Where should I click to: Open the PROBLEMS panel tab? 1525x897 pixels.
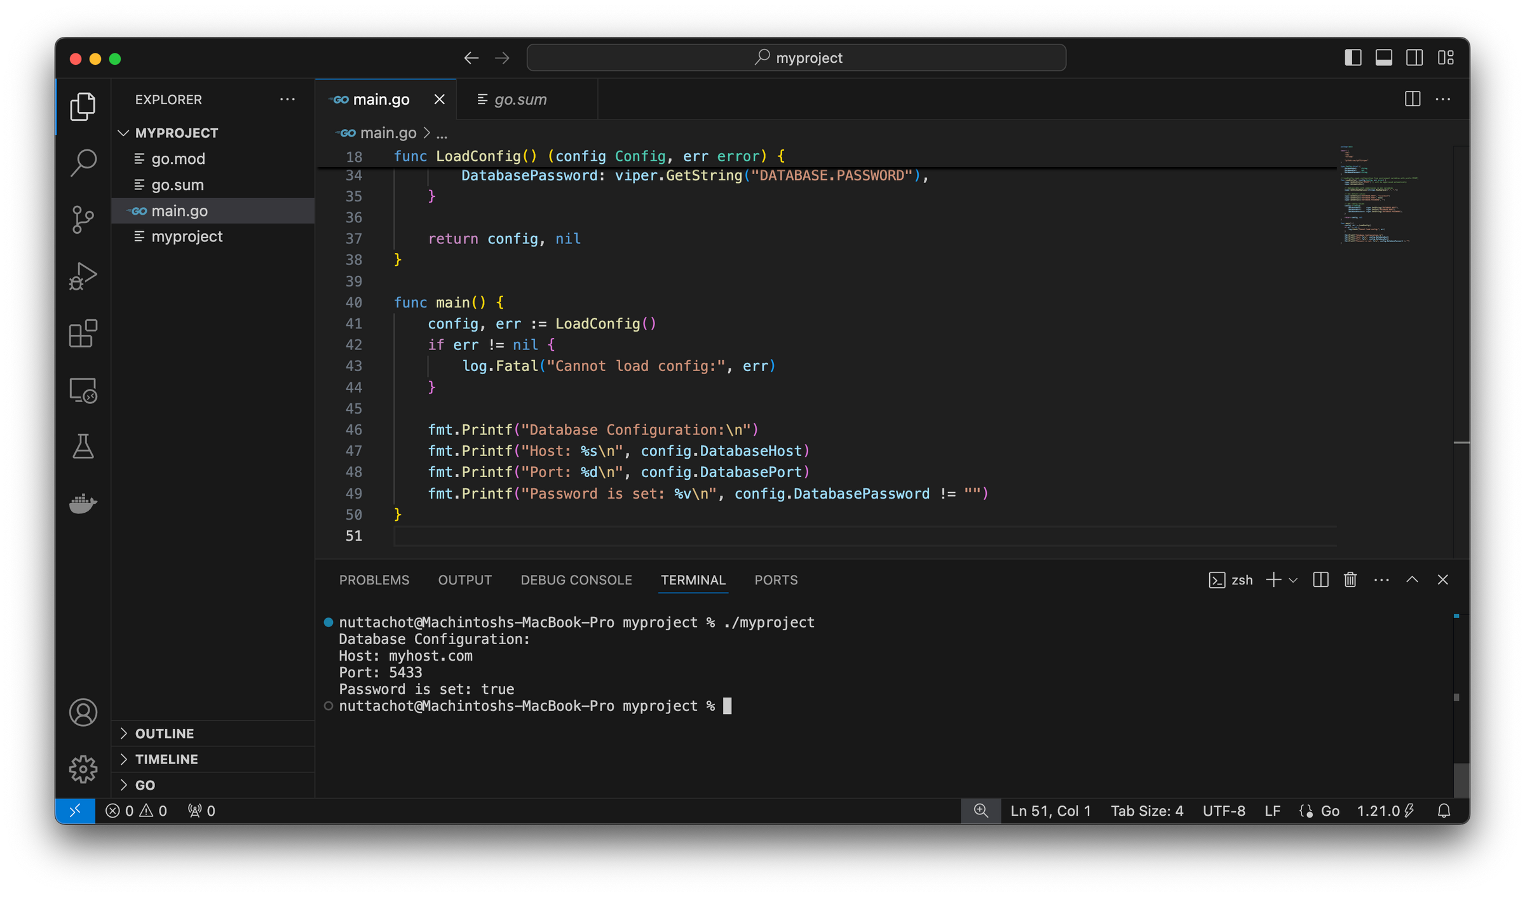374,579
